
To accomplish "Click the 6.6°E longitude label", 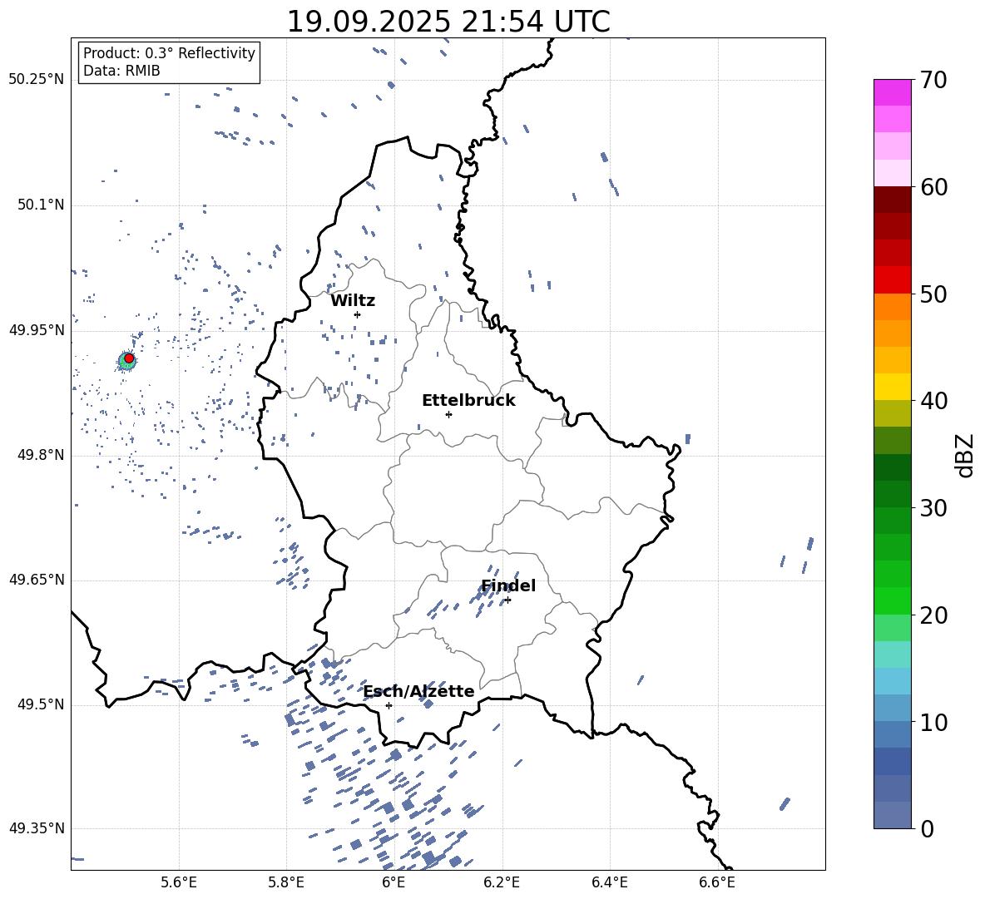I will tap(717, 882).
